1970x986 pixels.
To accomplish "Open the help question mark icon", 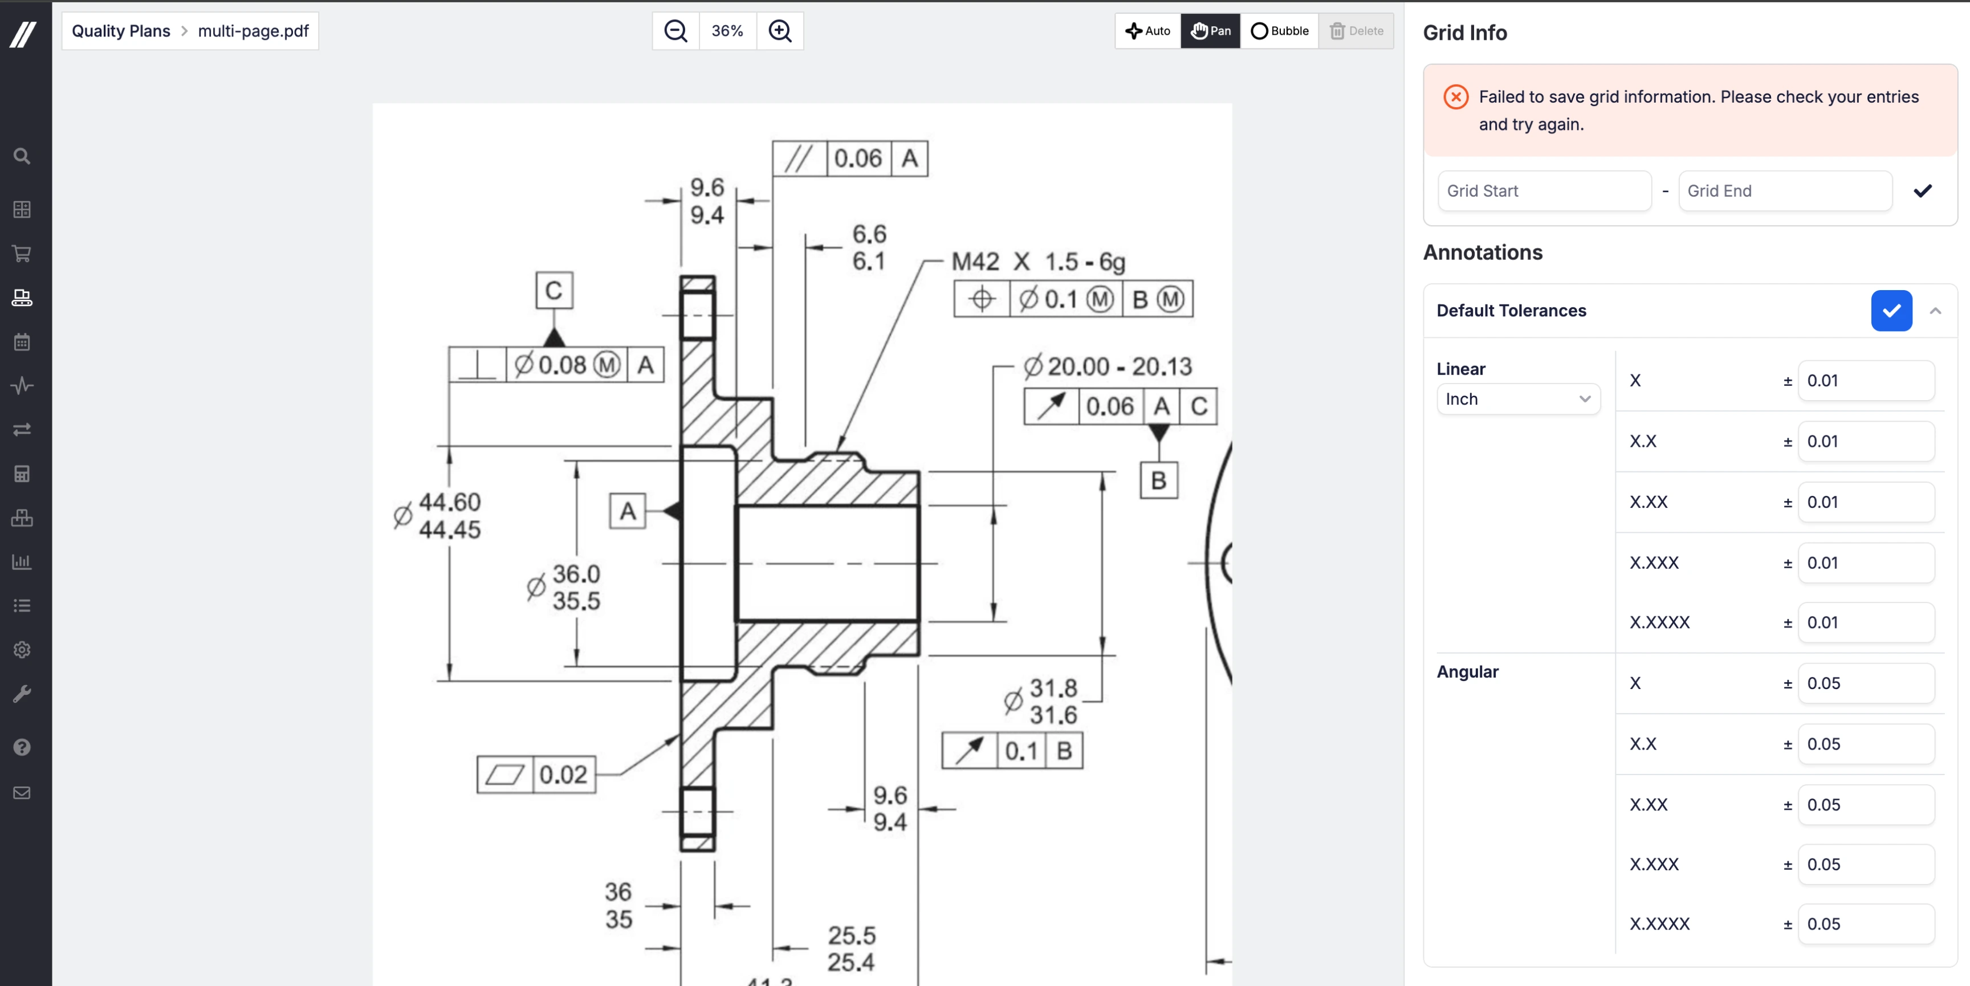I will [22, 747].
